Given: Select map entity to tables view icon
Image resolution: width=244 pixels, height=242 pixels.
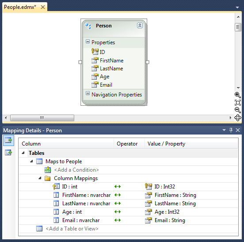Looking at the screenshot, I should (x=8, y=140).
